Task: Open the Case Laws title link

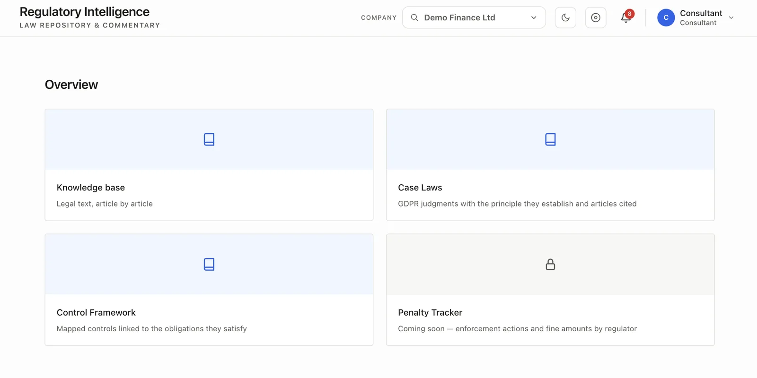Action: [420, 188]
